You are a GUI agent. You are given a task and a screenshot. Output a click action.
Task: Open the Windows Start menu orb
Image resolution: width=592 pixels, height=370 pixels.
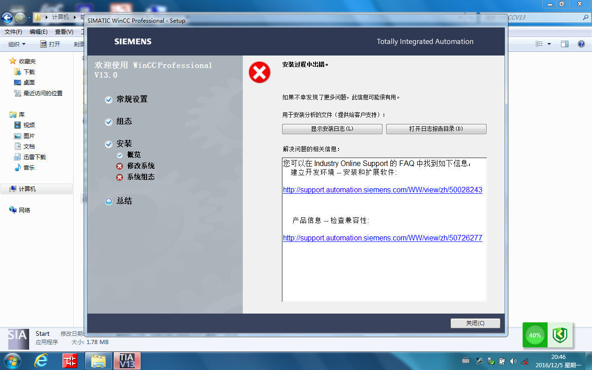12,361
